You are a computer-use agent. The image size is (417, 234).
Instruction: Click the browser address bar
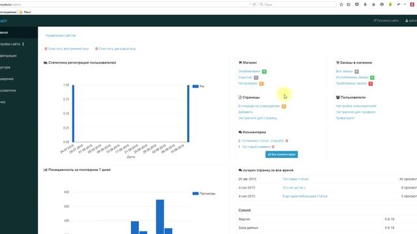pyautogui.click(x=124, y=5)
